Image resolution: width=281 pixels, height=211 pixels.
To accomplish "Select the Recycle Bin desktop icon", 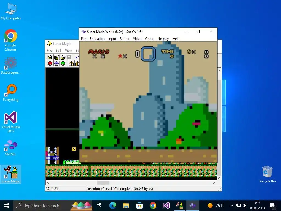I will (x=267, y=174).
